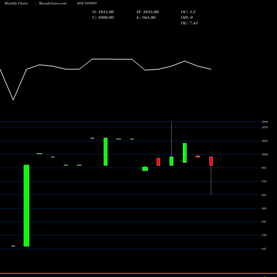Click the 945 price axis label
Screen dimensions: 277x277
264,195
